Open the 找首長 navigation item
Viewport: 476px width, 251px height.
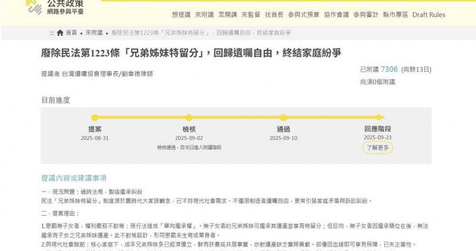tap(274, 15)
